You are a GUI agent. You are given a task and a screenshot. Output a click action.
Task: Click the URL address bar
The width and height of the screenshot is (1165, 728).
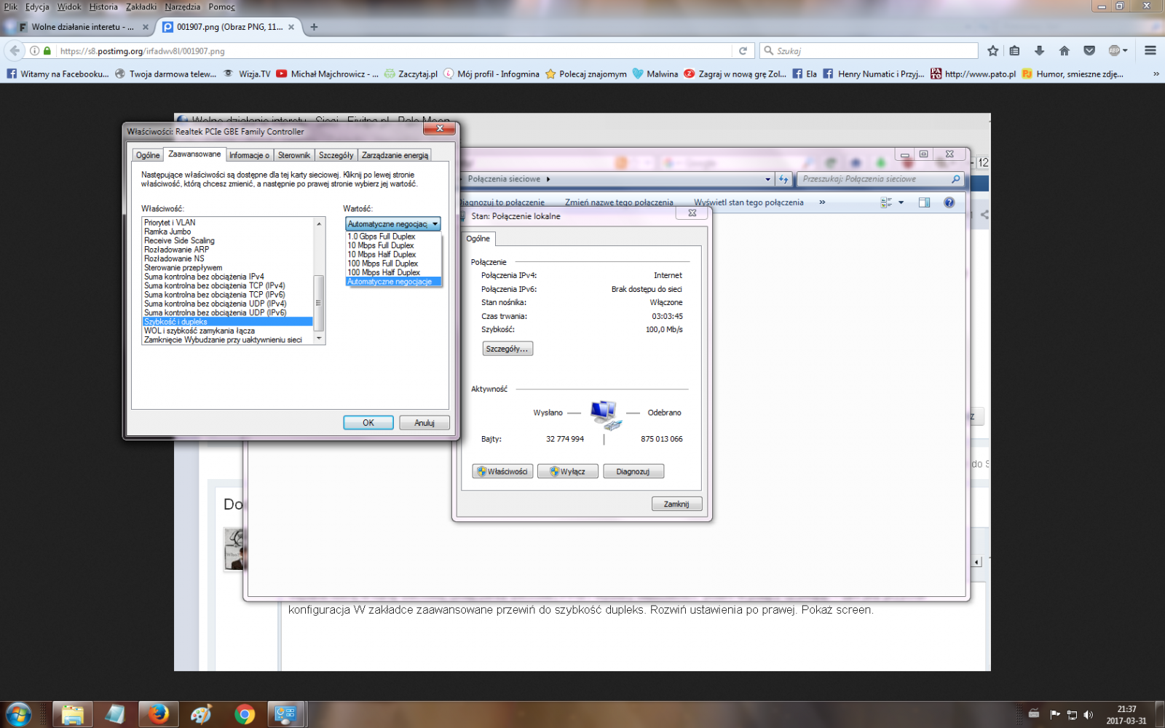tap(393, 51)
